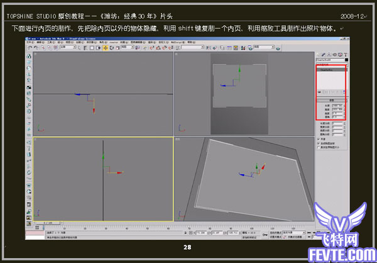Open the Modifier List dropdown
The width and height of the screenshot is (377, 263).
click(332, 65)
